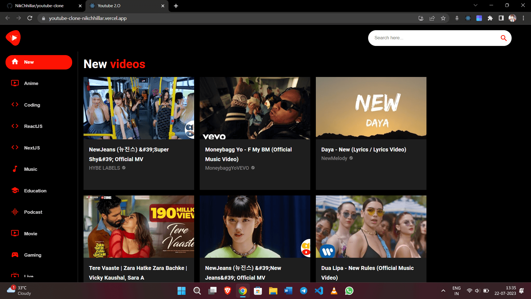Click Dua Lipa New Rules title link
The image size is (531, 299).
[x=368, y=273]
